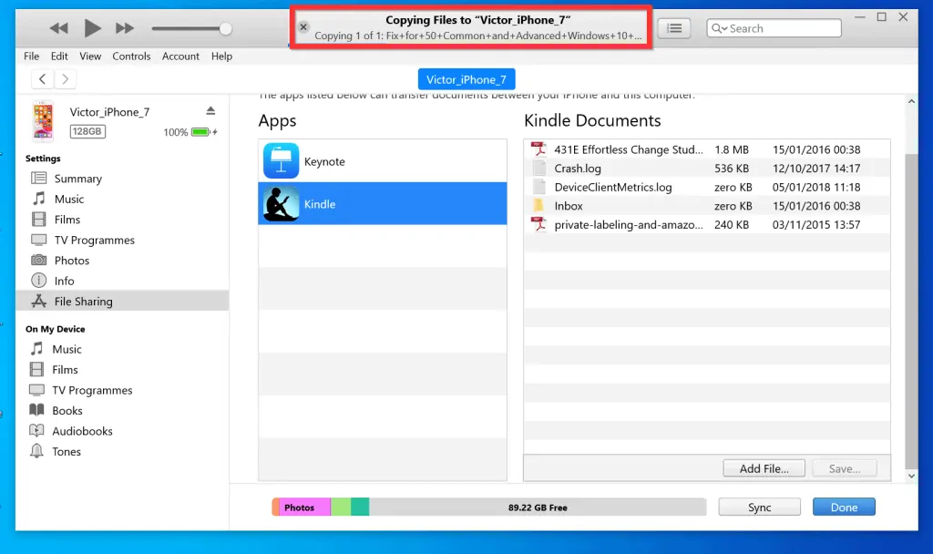Cancel the file copy with X icon
The image size is (933, 554).
303,27
